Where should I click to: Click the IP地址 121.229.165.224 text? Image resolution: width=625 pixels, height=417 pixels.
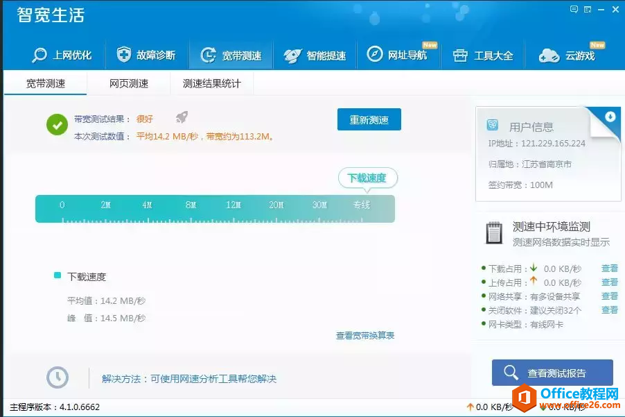(x=536, y=144)
